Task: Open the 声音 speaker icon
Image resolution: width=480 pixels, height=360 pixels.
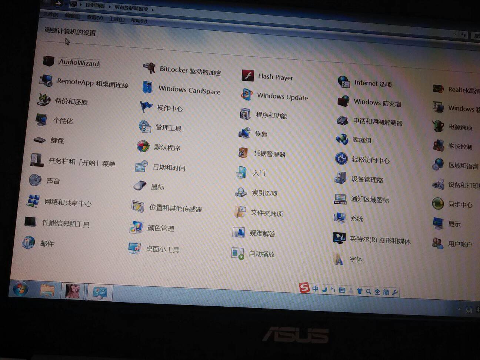Action: (35, 180)
